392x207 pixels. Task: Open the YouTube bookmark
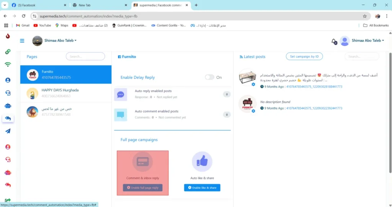click(x=42, y=26)
